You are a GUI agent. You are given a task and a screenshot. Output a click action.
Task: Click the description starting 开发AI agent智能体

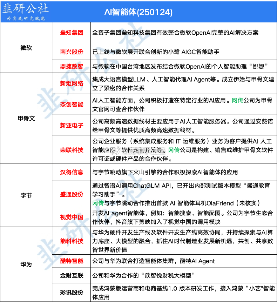click(x=183, y=217)
